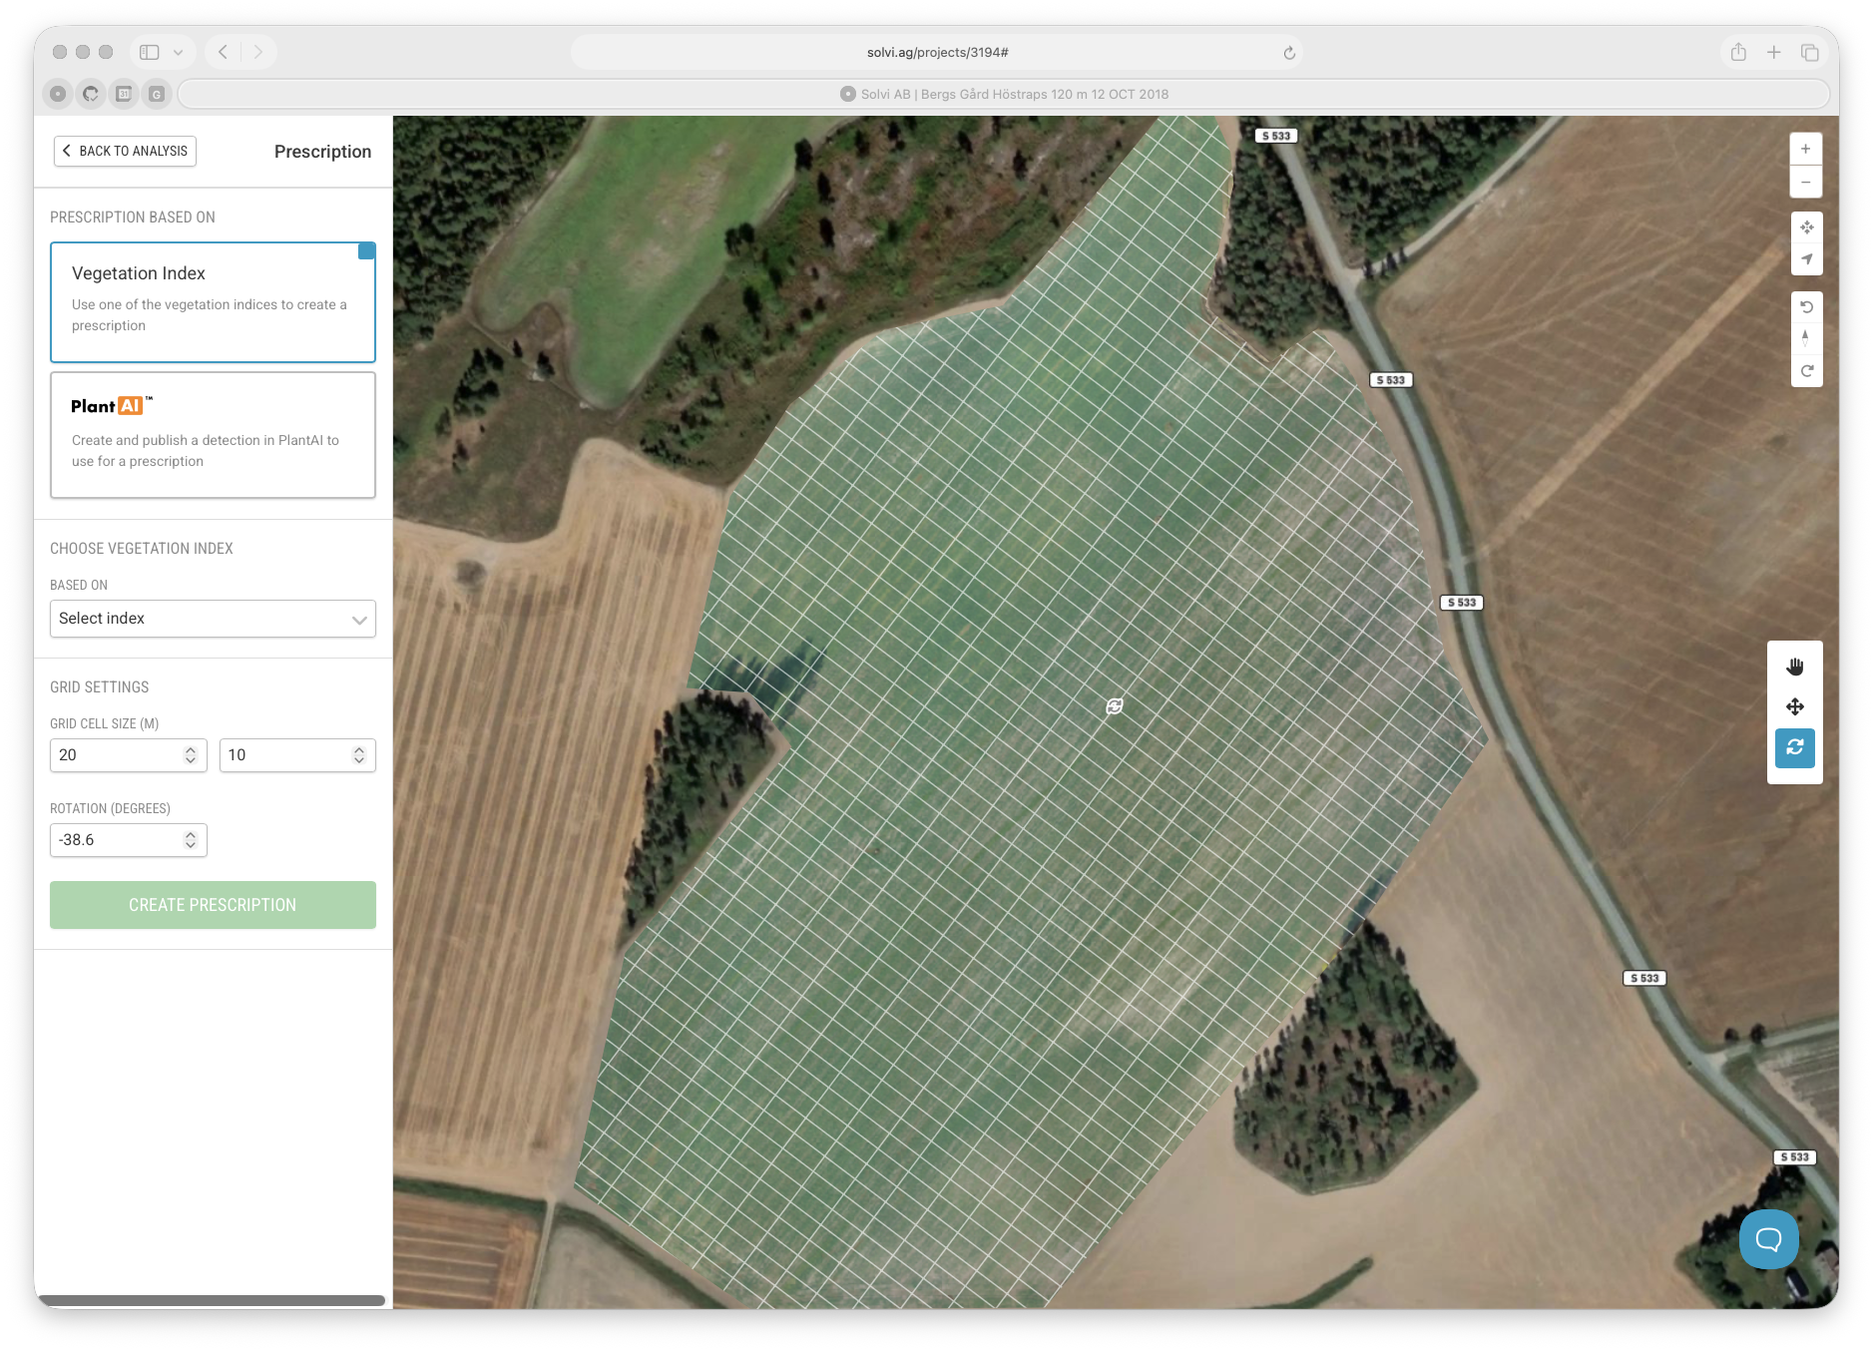Zoom out on the map
Image resolution: width=1873 pixels, height=1351 pixels.
point(1805,182)
